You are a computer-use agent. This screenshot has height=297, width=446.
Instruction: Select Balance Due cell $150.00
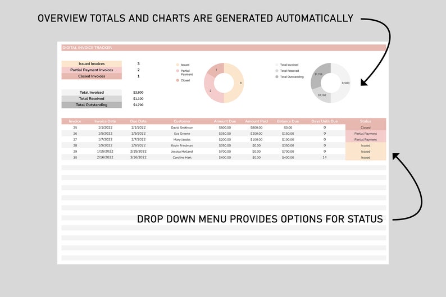pos(288,134)
